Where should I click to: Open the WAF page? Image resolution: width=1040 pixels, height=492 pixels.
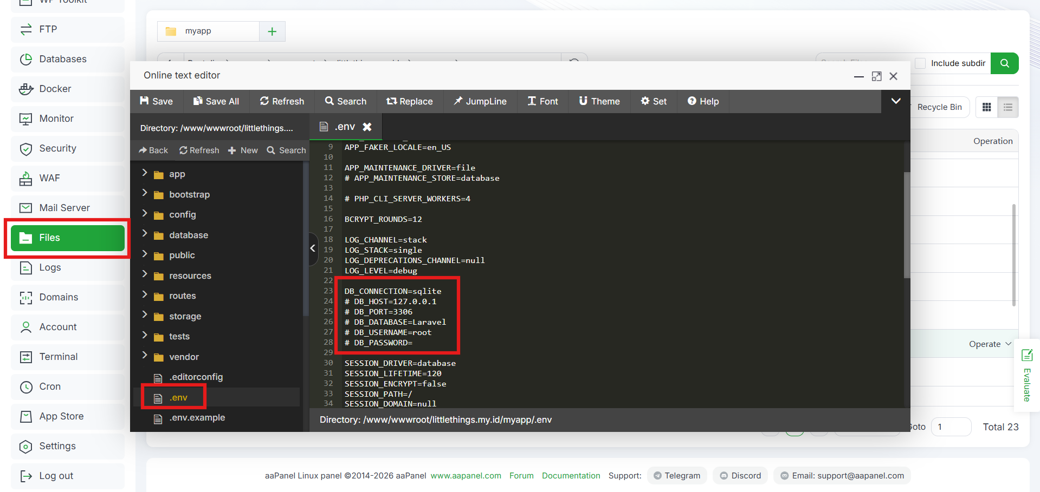[x=67, y=178]
